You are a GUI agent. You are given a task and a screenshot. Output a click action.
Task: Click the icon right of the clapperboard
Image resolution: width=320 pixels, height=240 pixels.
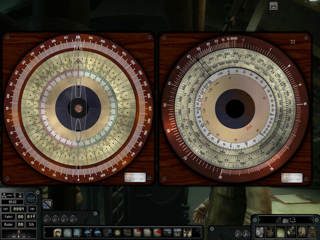[292, 220]
